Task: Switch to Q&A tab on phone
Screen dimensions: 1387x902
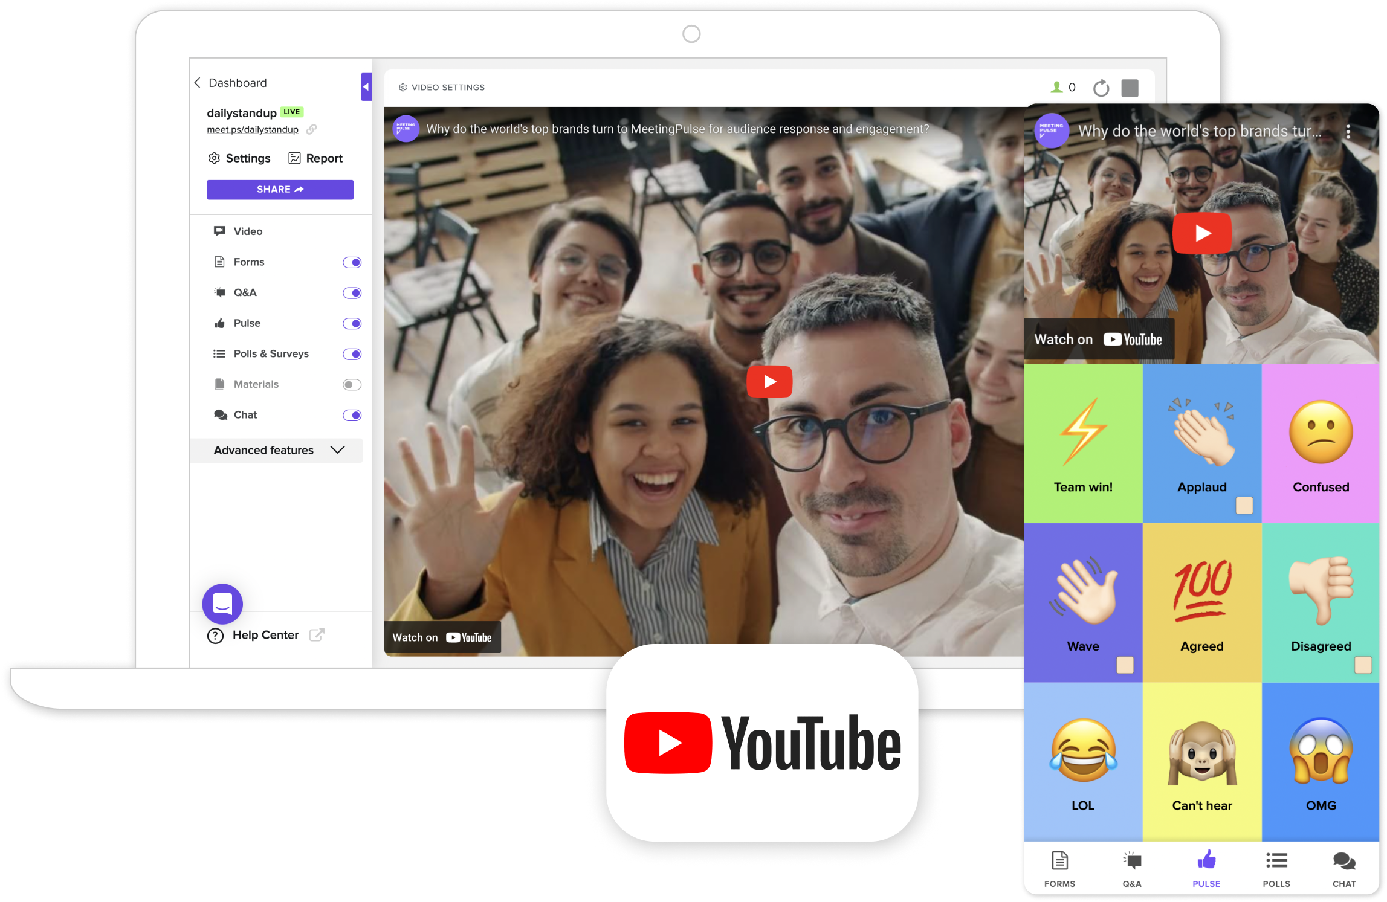Action: 1132,870
